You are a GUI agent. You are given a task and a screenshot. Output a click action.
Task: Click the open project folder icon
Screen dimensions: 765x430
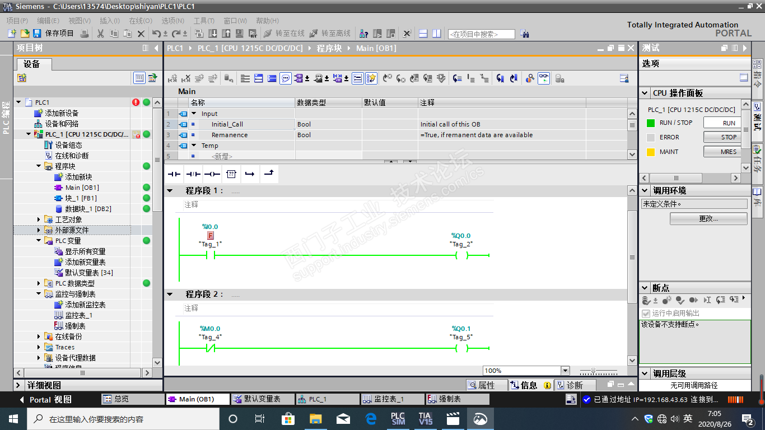point(25,34)
